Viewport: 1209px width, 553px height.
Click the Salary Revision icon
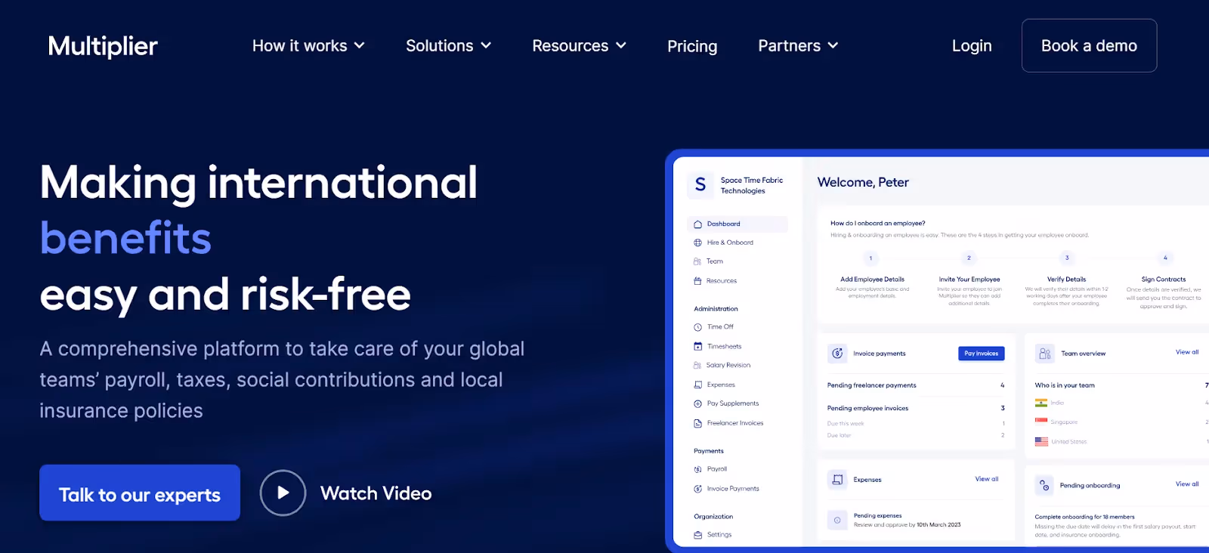click(697, 365)
